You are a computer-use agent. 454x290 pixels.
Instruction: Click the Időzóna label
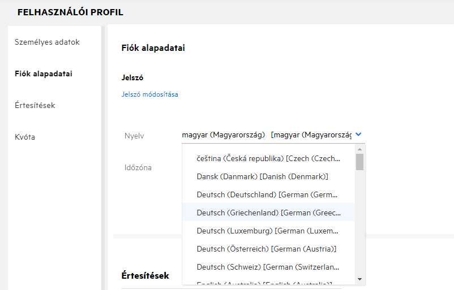tap(138, 167)
